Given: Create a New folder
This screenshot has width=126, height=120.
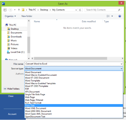Looking at the screenshot, I should click(x=27, y=16).
